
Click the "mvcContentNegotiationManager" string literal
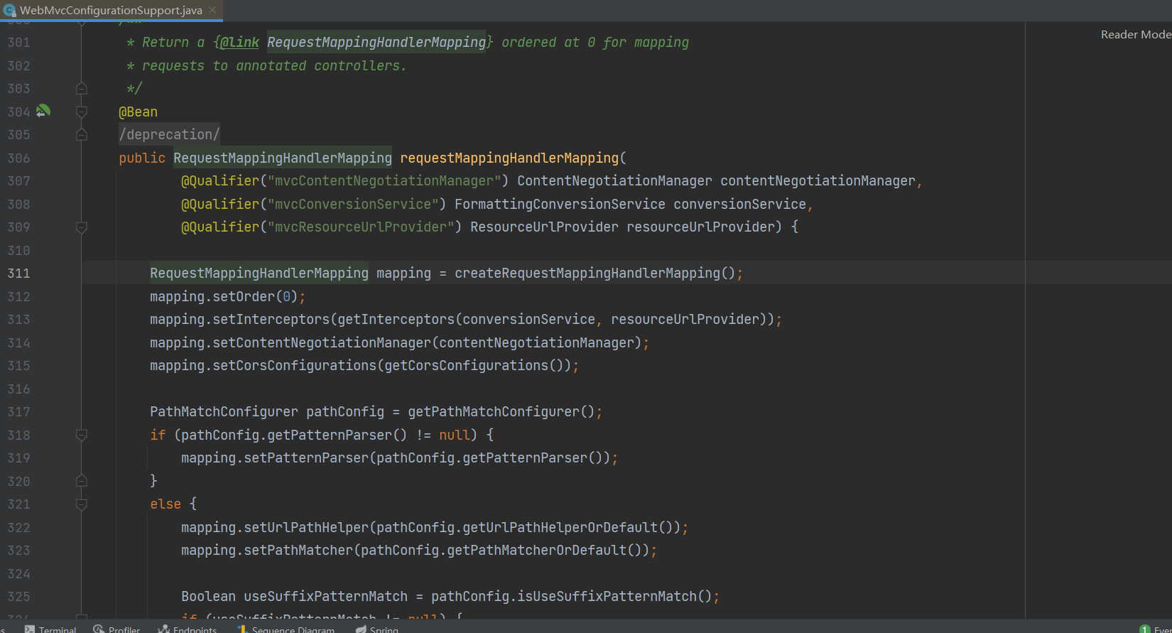(384, 180)
